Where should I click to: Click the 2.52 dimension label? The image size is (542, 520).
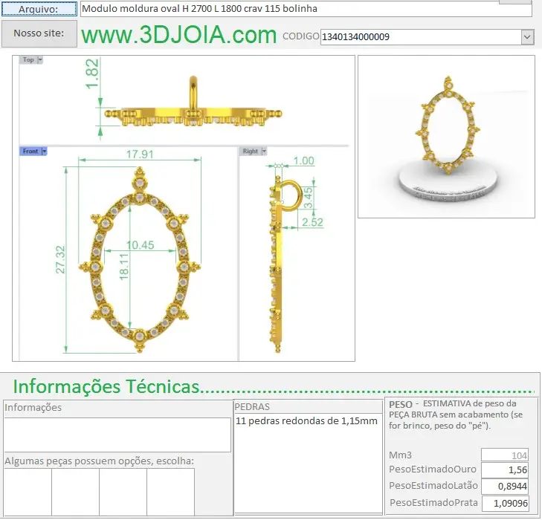click(x=312, y=222)
